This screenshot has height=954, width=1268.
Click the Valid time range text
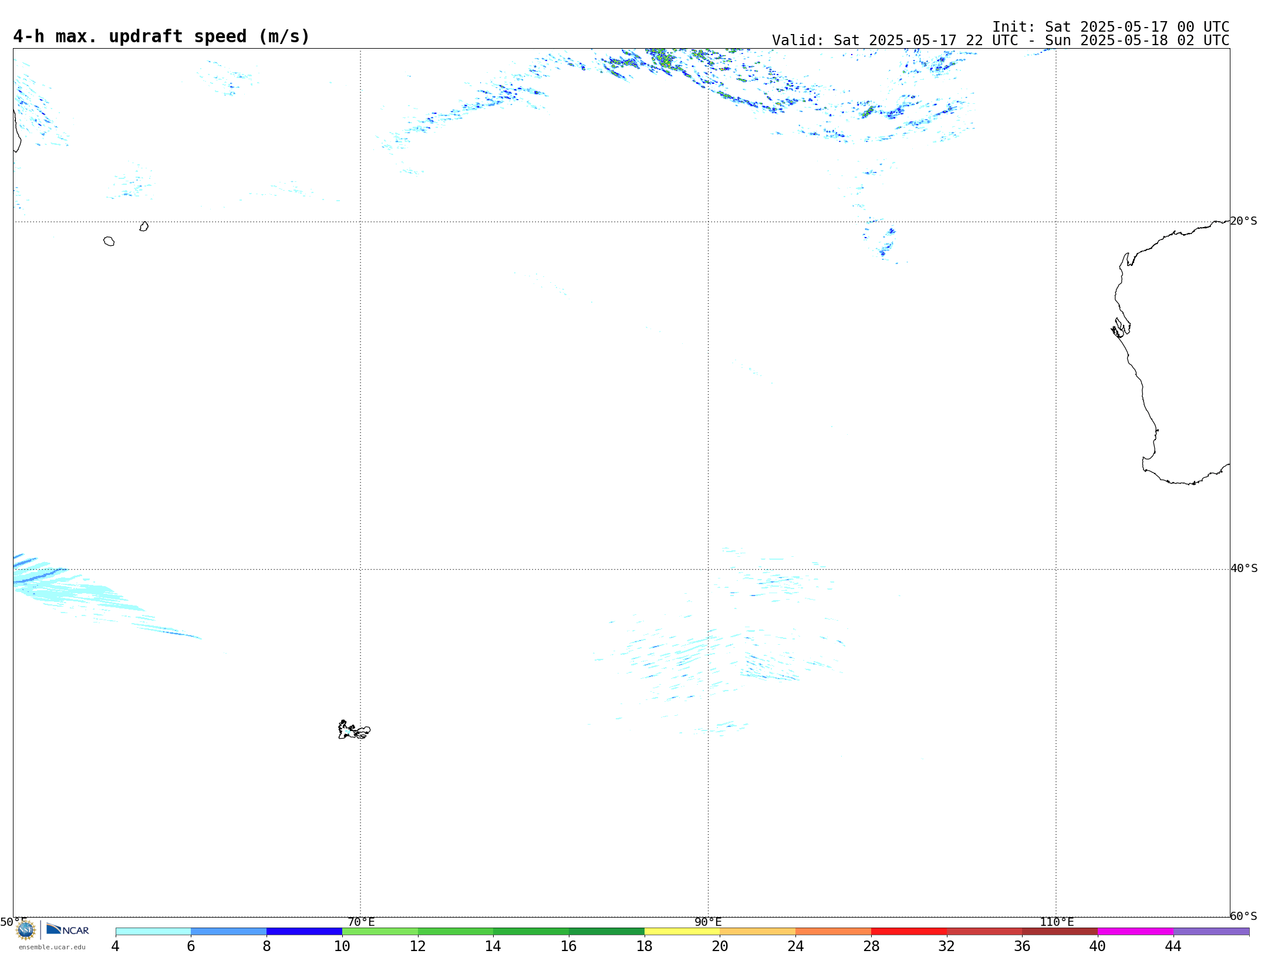click(1000, 40)
